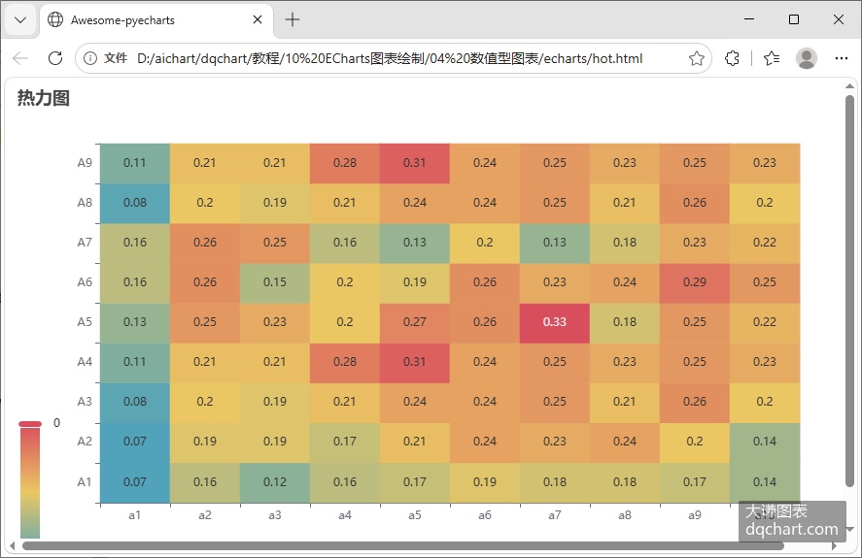Open the tab search dropdown chevron

[20, 20]
